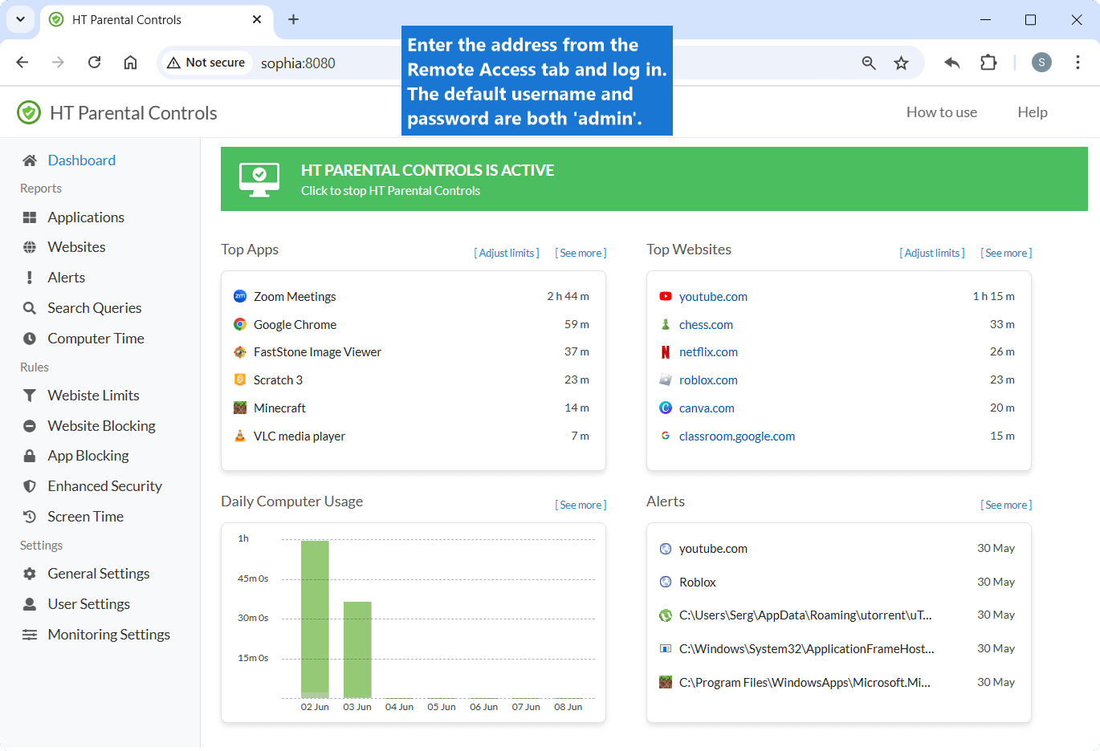Open Website Blocking rules

101,426
